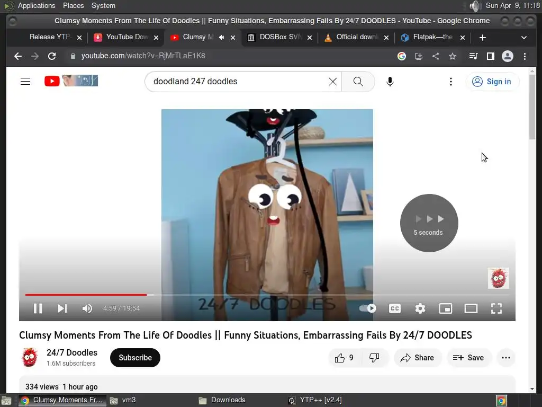
Task: Toggle the autoplay switch
Action: point(367,308)
